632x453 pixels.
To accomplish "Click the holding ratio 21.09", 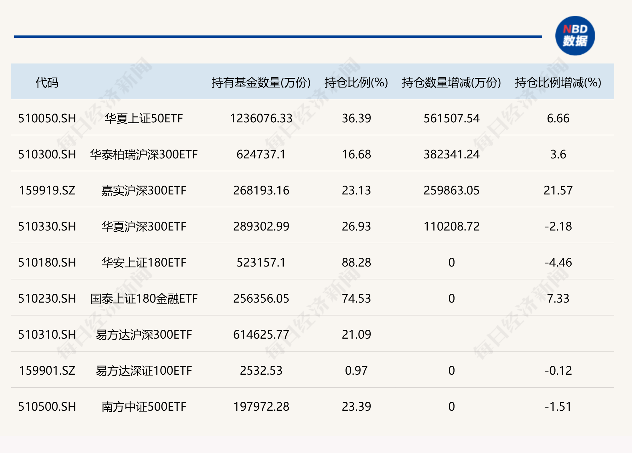I will point(356,334).
